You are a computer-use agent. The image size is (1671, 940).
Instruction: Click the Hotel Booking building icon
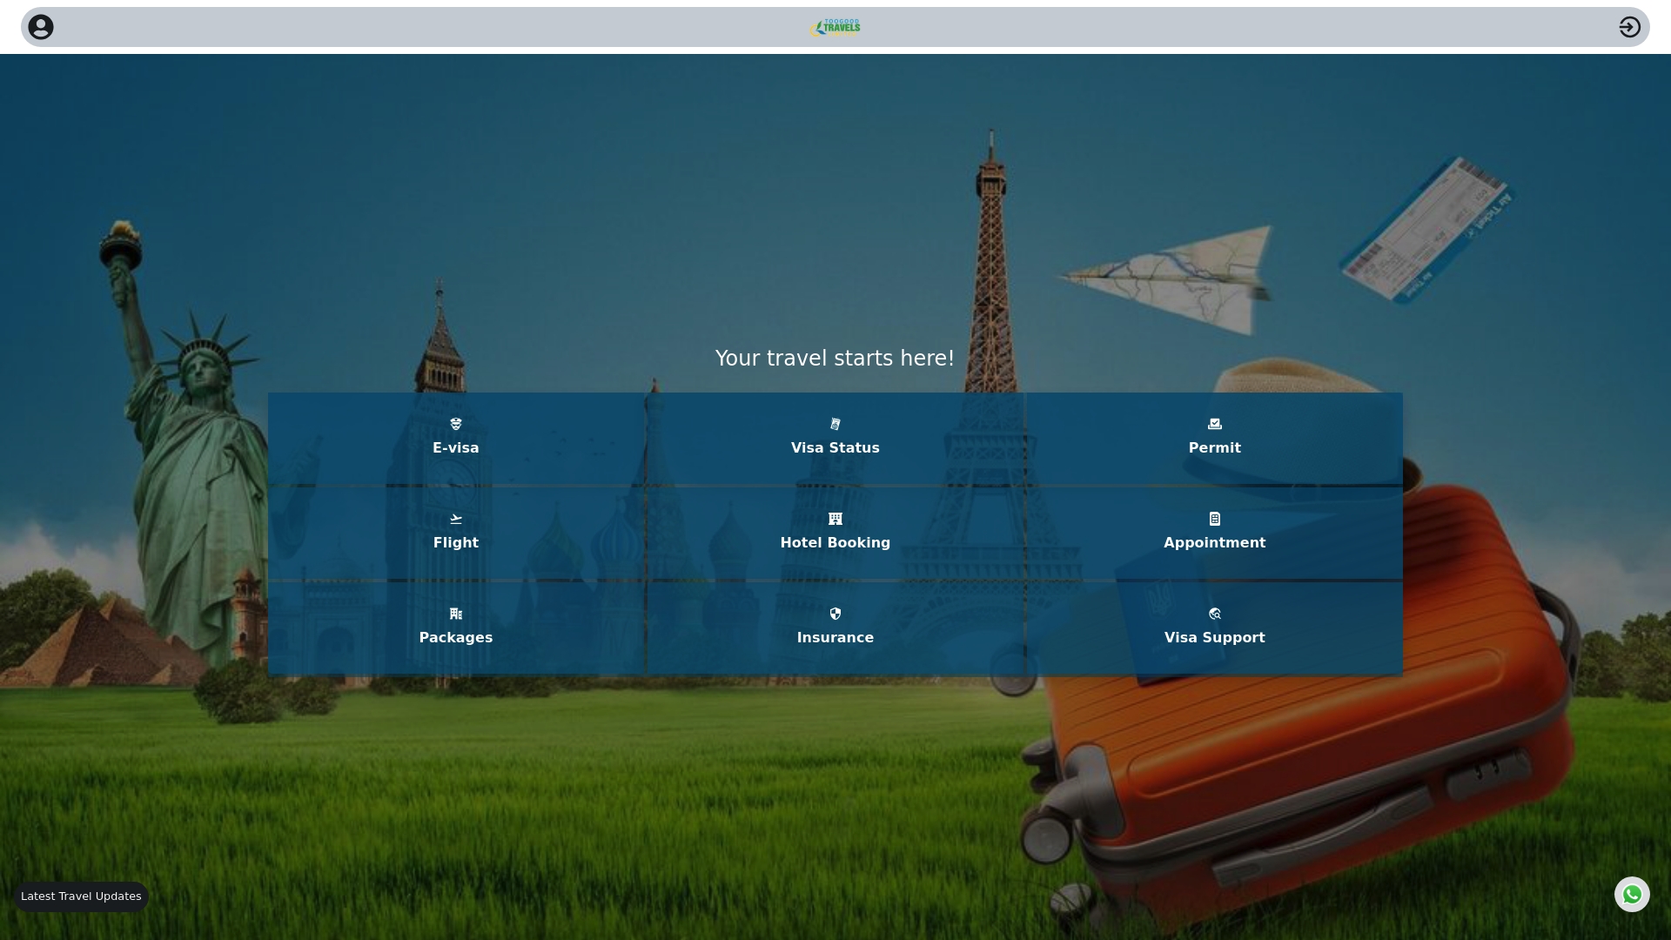point(835,519)
